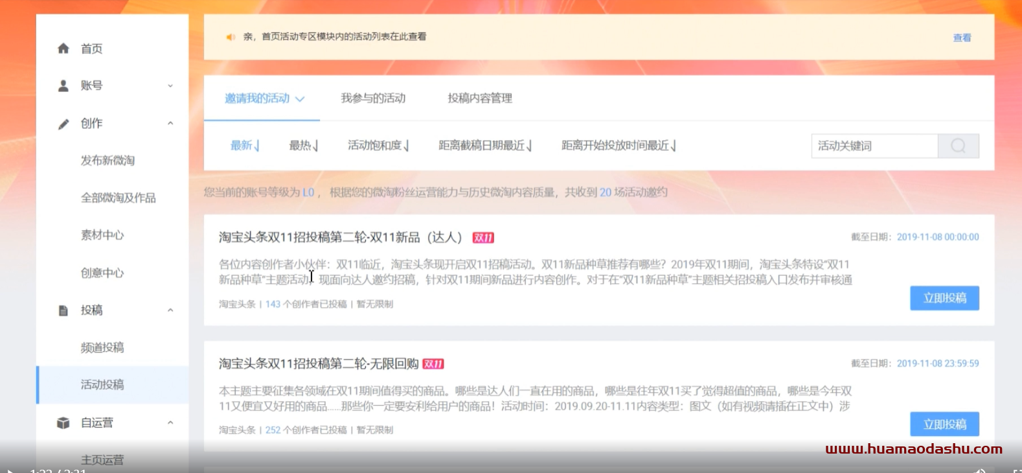Click the L0 account level link
Viewport: 1022px width, 473px height.
coord(308,192)
